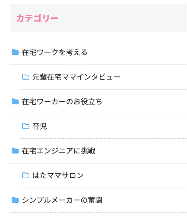Screen dimensions: 187x218
Task: Click the outlined folder icon beside 育児
Action: click(x=26, y=126)
